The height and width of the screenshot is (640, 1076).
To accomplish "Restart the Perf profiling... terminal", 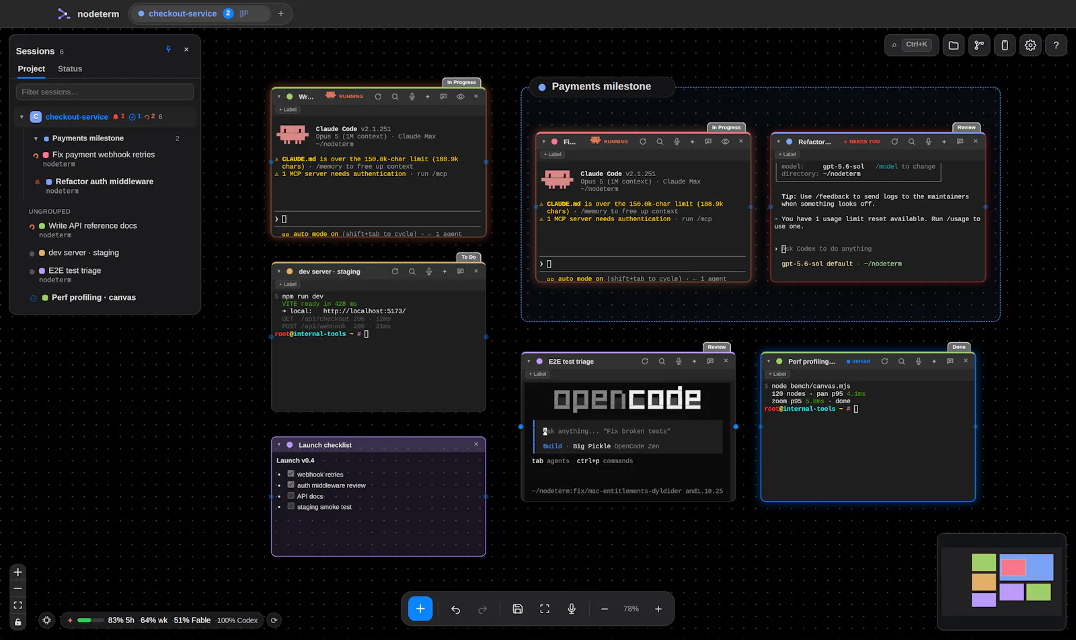I will point(884,361).
